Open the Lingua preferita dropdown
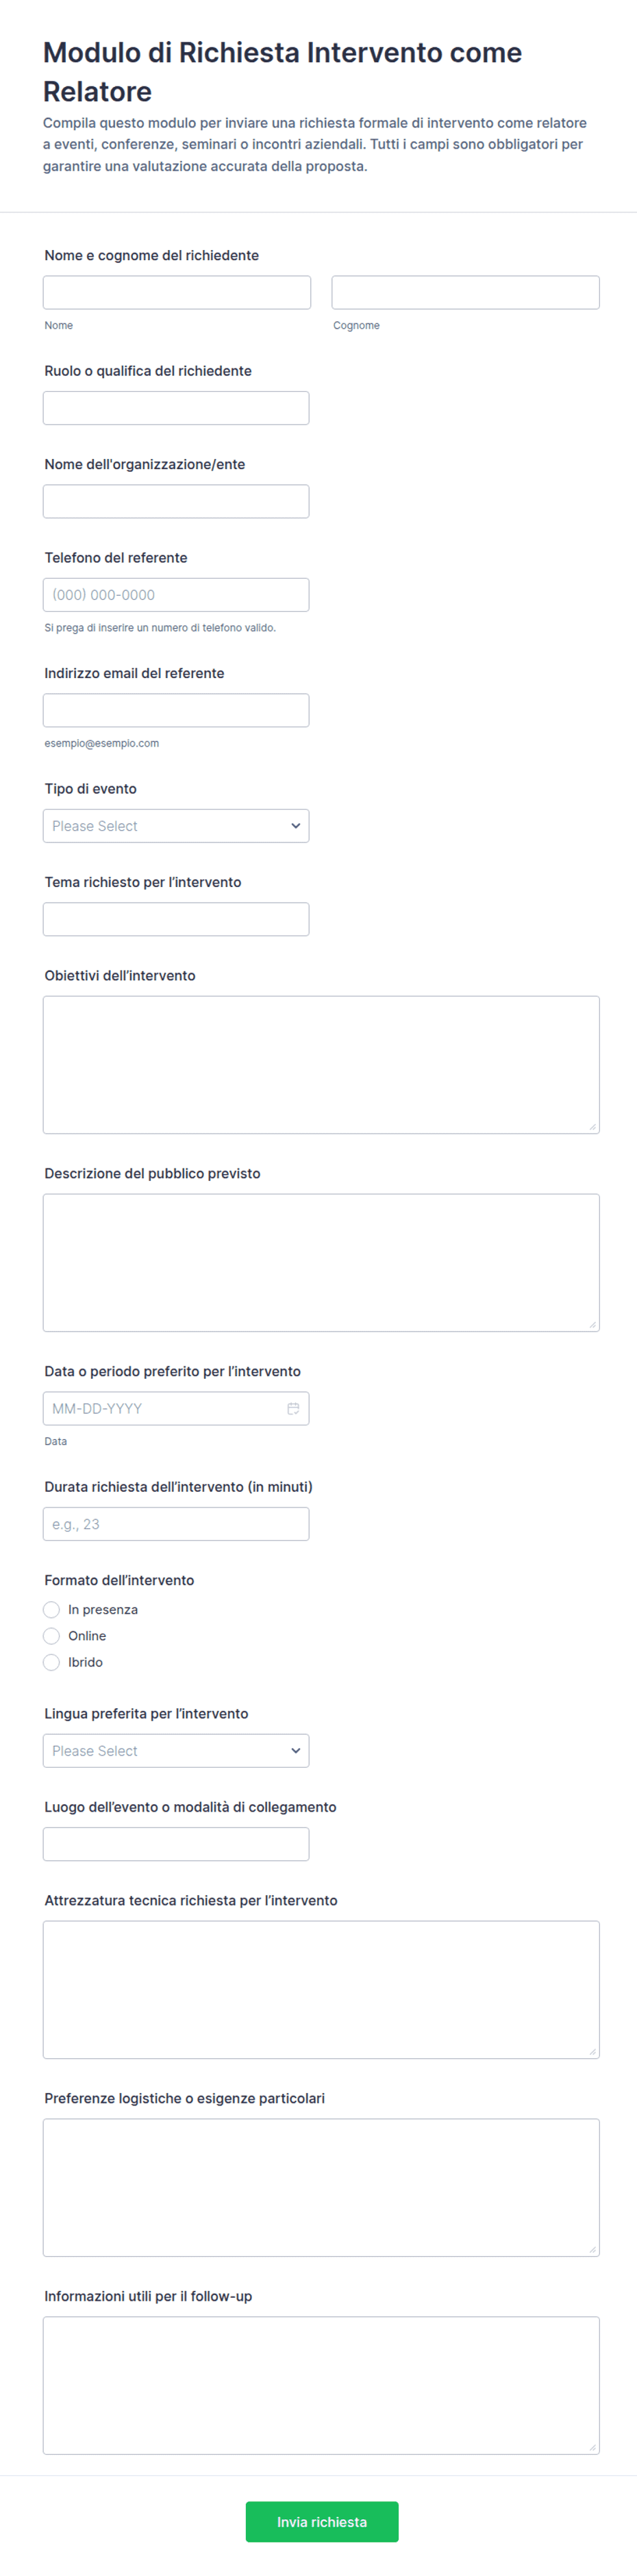This screenshot has width=637, height=2576. [x=176, y=1750]
